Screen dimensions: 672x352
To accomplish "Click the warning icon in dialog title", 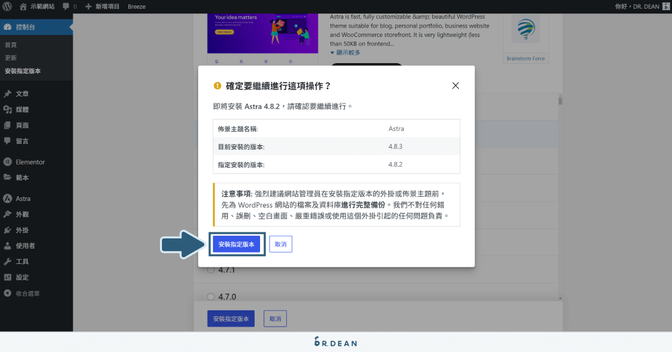I will (x=217, y=85).
